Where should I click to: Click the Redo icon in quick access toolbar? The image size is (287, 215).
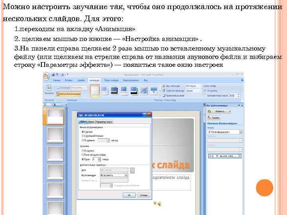click(x=63, y=74)
